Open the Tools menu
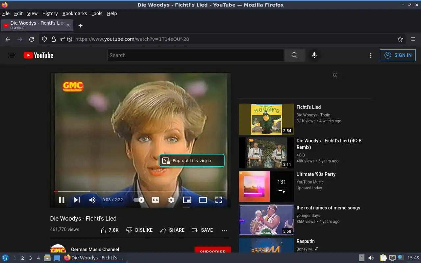The height and width of the screenshot is (263, 421). [97, 13]
